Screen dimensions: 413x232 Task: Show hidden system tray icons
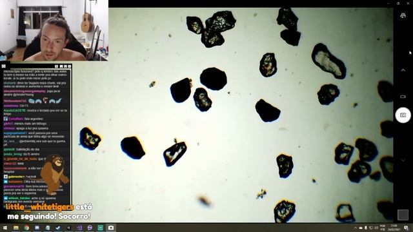[356, 227]
